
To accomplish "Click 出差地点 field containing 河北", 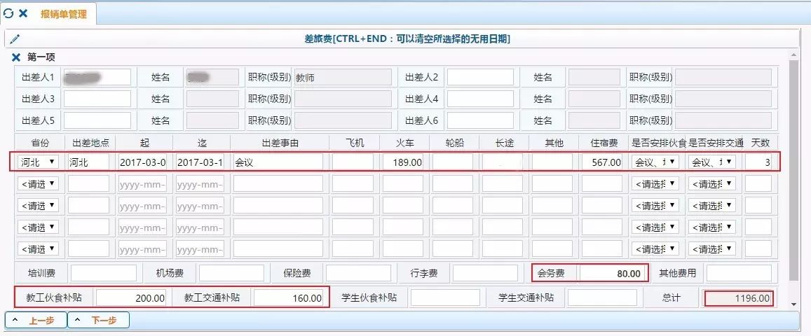I will pos(88,162).
